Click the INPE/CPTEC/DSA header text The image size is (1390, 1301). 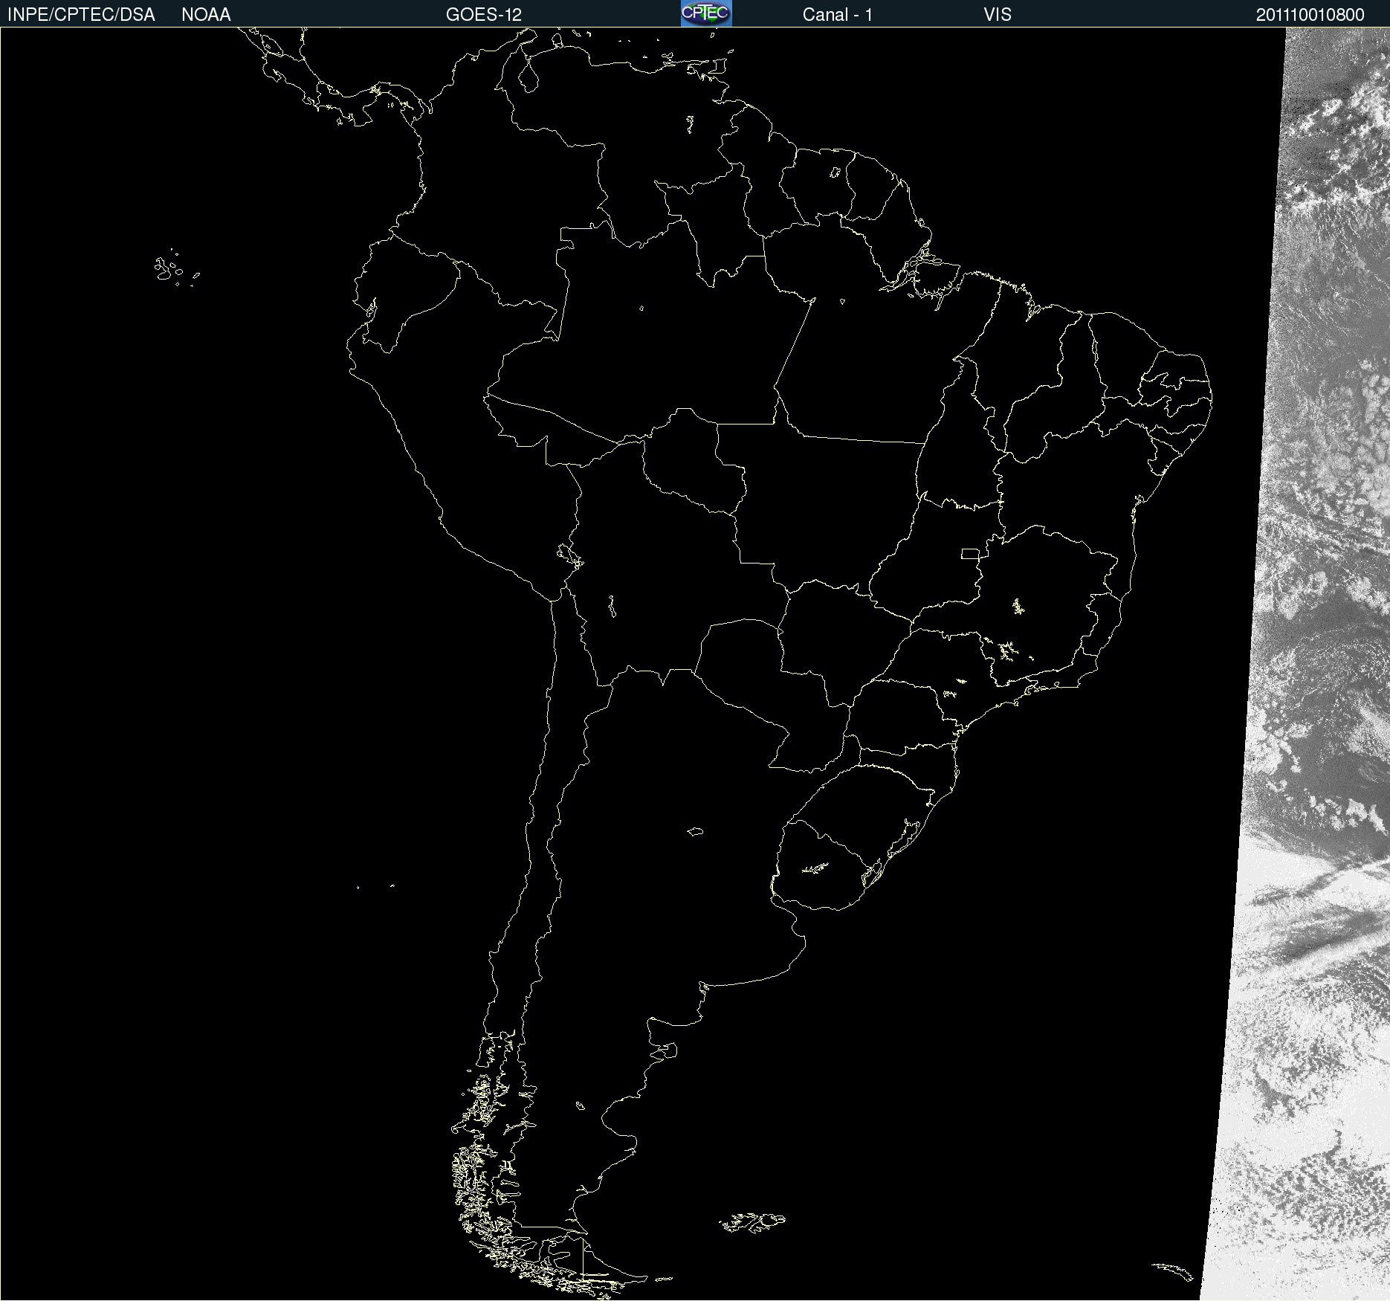[81, 15]
